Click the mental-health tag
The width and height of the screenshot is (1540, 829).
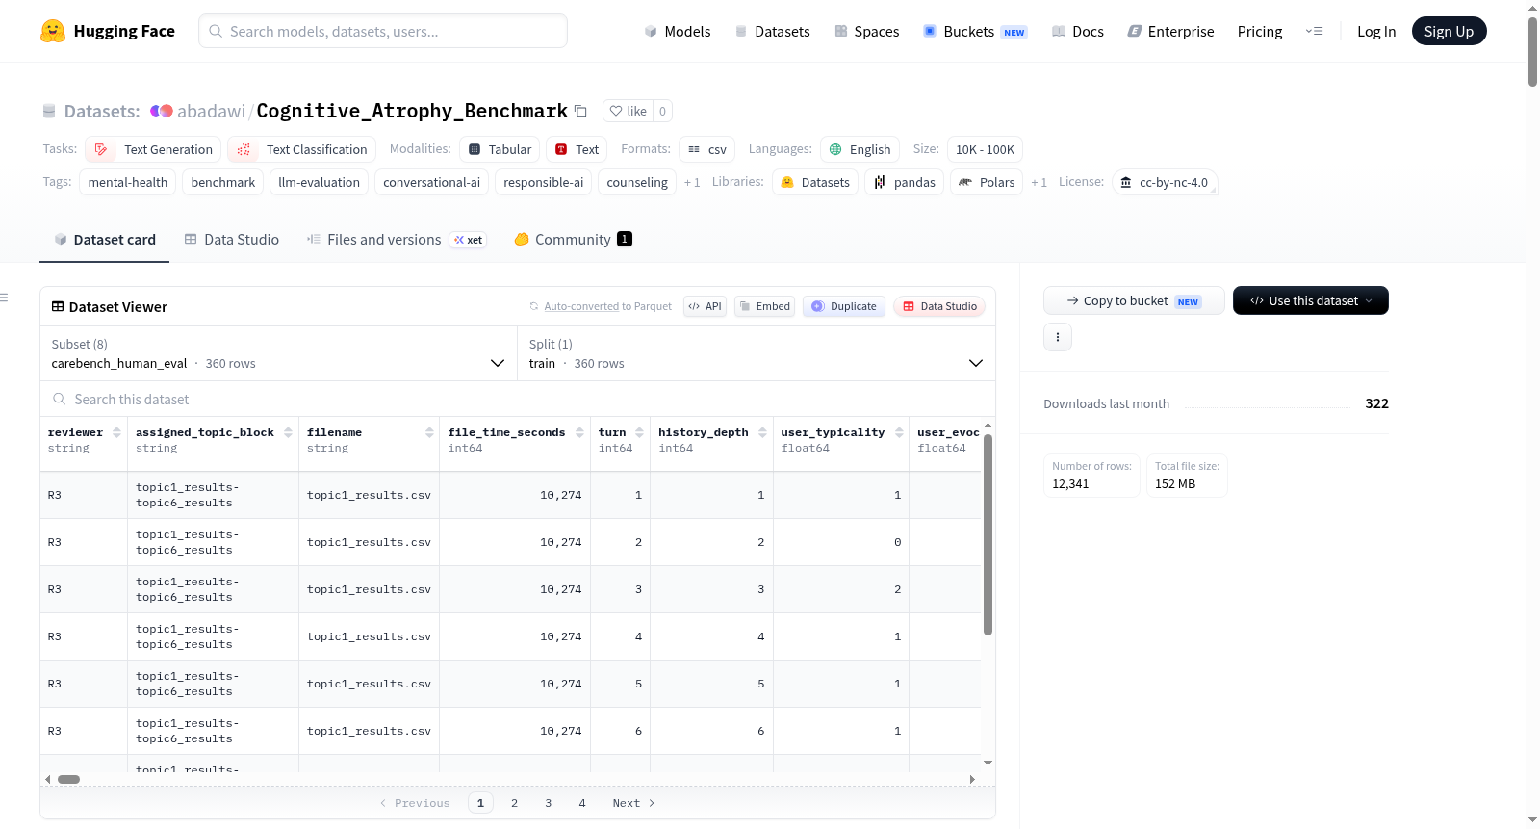click(x=127, y=182)
